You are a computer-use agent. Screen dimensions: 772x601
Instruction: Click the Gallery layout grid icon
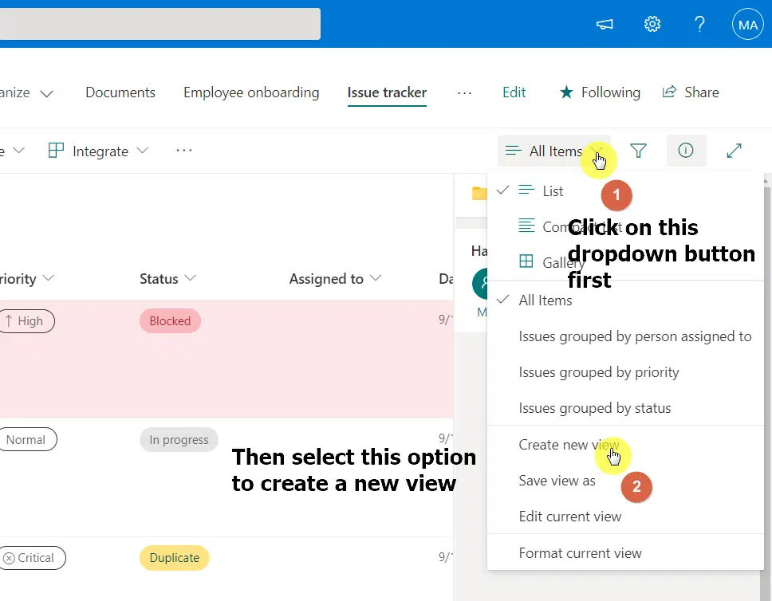coord(526,261)
